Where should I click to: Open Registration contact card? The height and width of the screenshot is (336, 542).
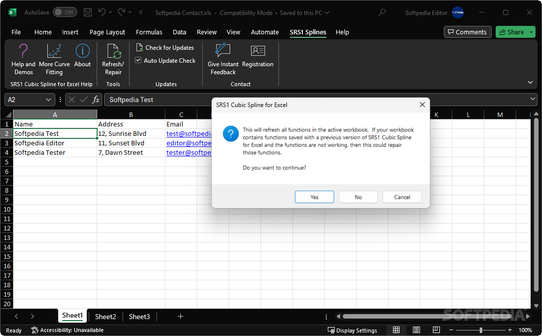258,56
